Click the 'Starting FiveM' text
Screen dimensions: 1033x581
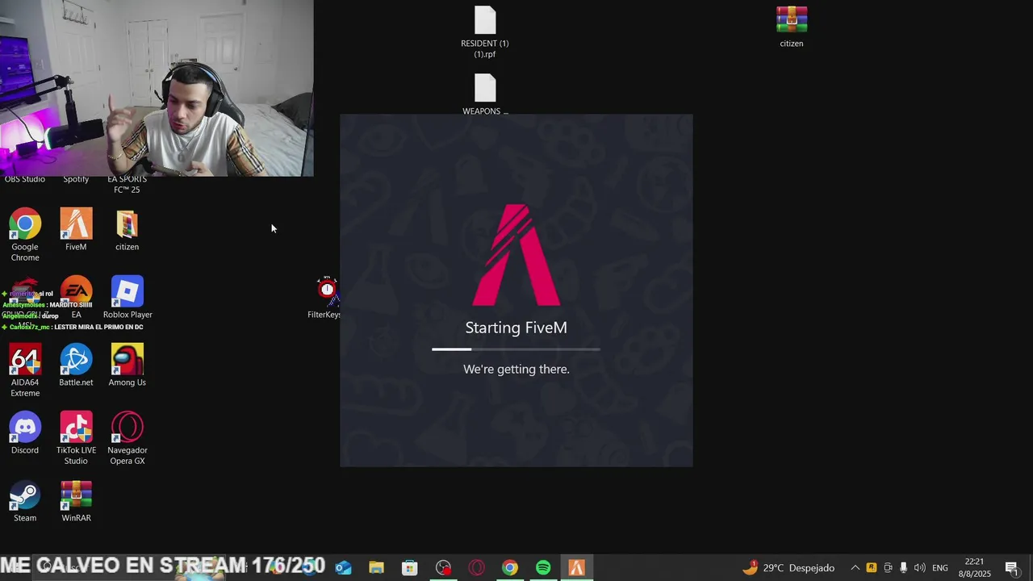(x=516, y=328)
